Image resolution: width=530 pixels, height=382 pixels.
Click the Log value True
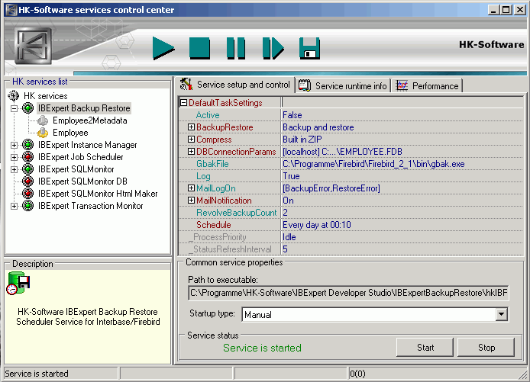291,176
